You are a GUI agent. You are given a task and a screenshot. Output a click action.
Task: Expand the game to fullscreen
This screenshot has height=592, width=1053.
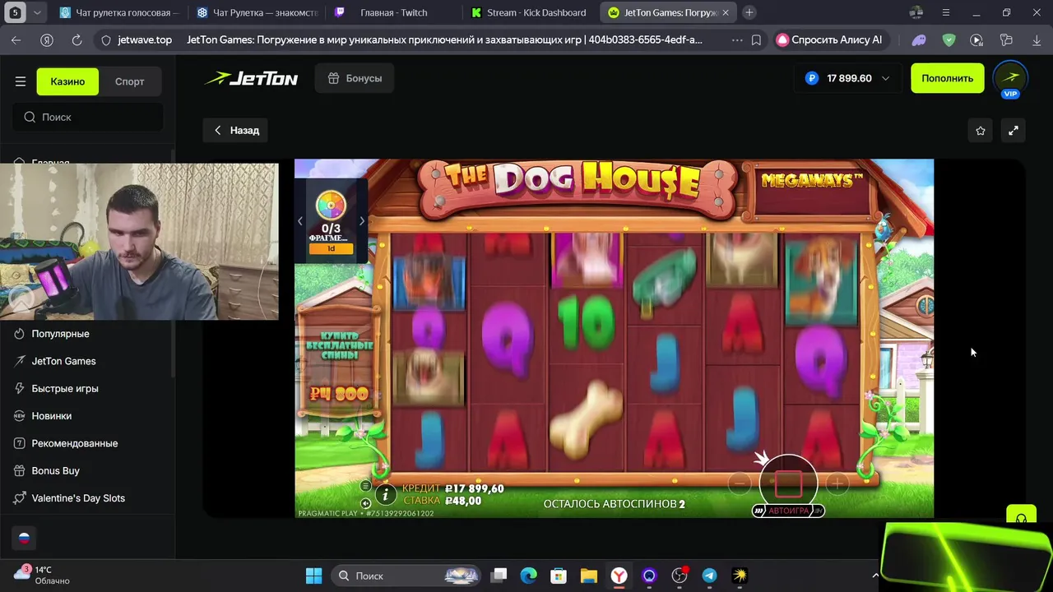(x=1014, y=130)
